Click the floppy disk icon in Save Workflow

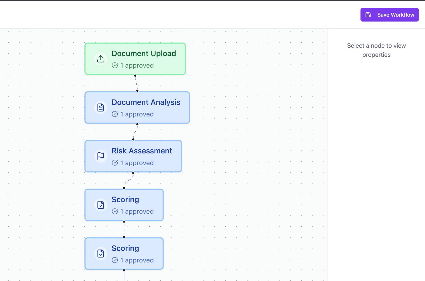pyautogui.click(x=368, y=15)
